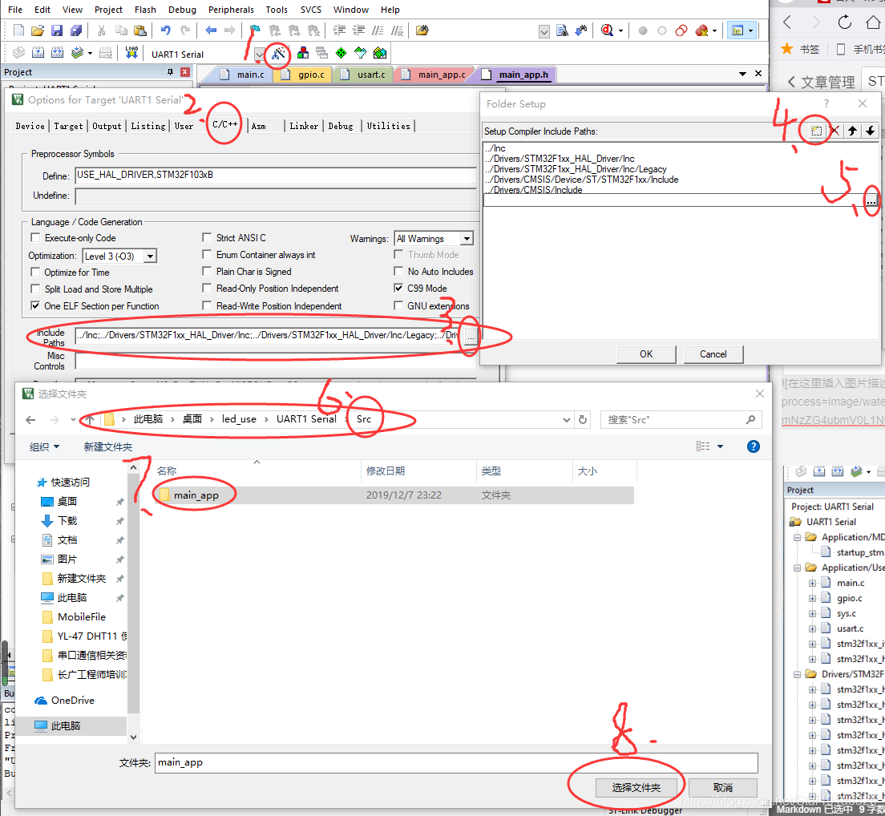Open Options for Target magic wand icon
885x816 pixels.
277,54
